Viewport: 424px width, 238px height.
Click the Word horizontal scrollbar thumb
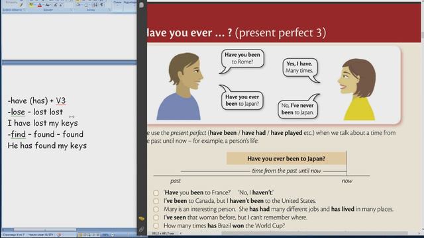45,230
